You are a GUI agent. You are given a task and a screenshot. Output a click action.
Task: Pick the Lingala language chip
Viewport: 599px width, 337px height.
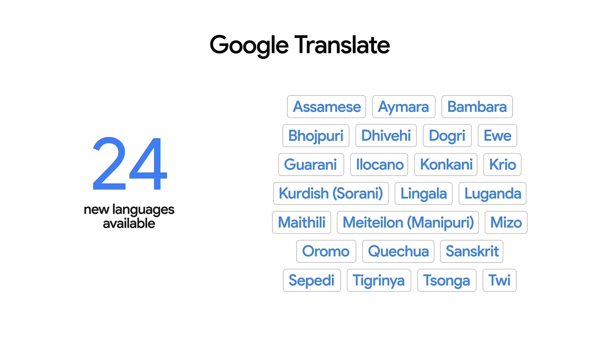pos(423,193)
